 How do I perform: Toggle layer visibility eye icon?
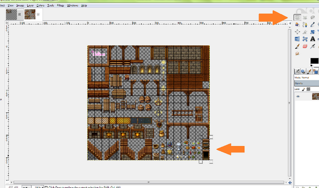[298, 96]
